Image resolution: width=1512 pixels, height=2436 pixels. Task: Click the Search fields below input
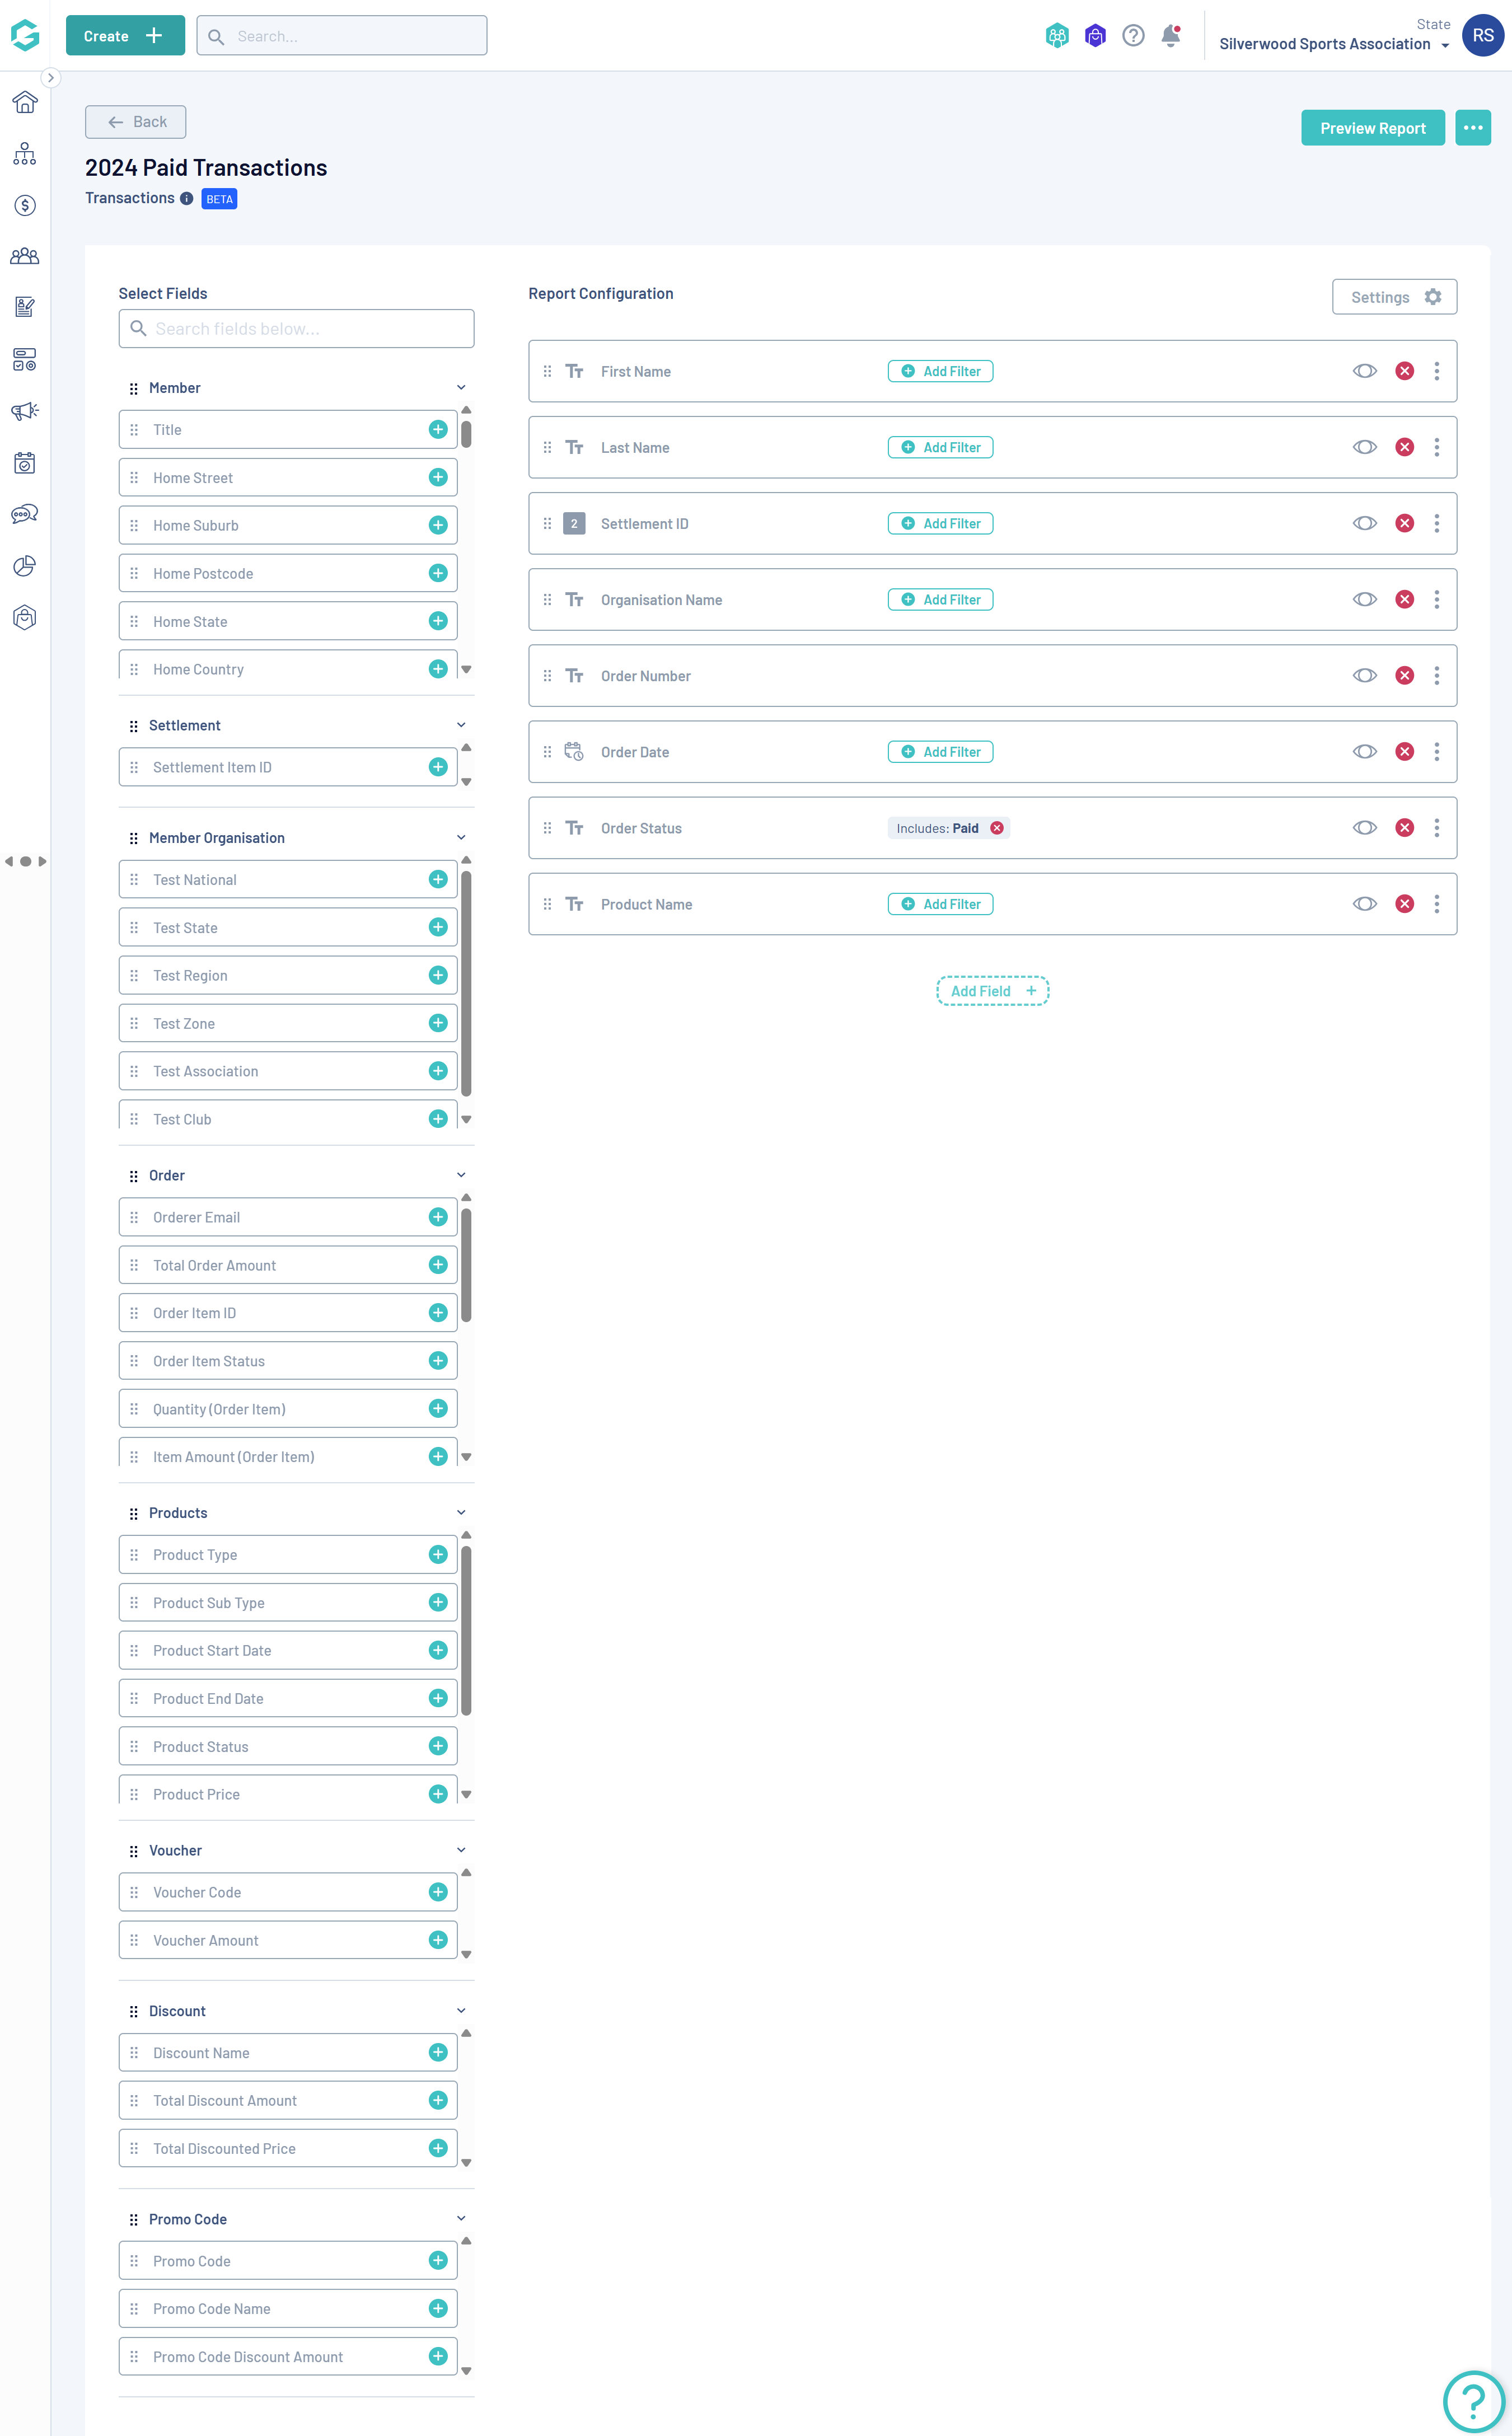click(296, 329)
